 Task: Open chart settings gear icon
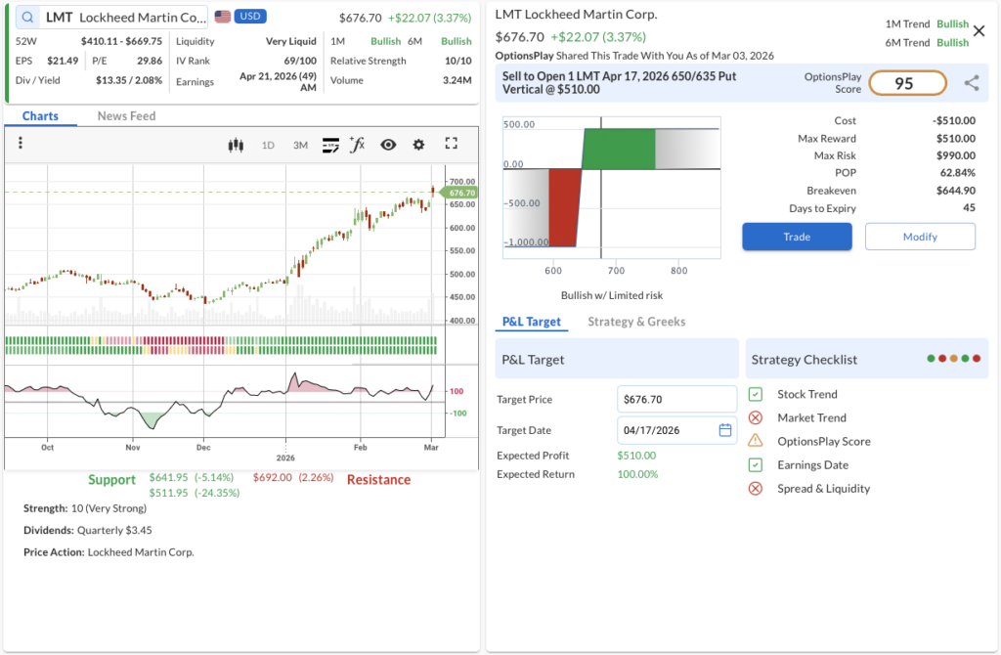pos(418,145)
